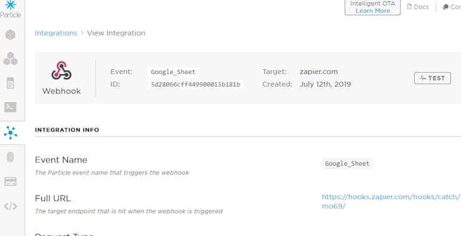Click the TEST webhook button
461x236 pixels.
coord(432,78)
